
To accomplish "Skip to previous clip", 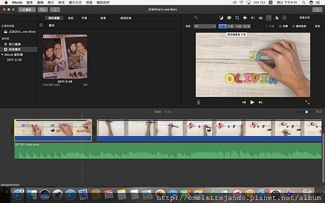I will tap(244, 102).
